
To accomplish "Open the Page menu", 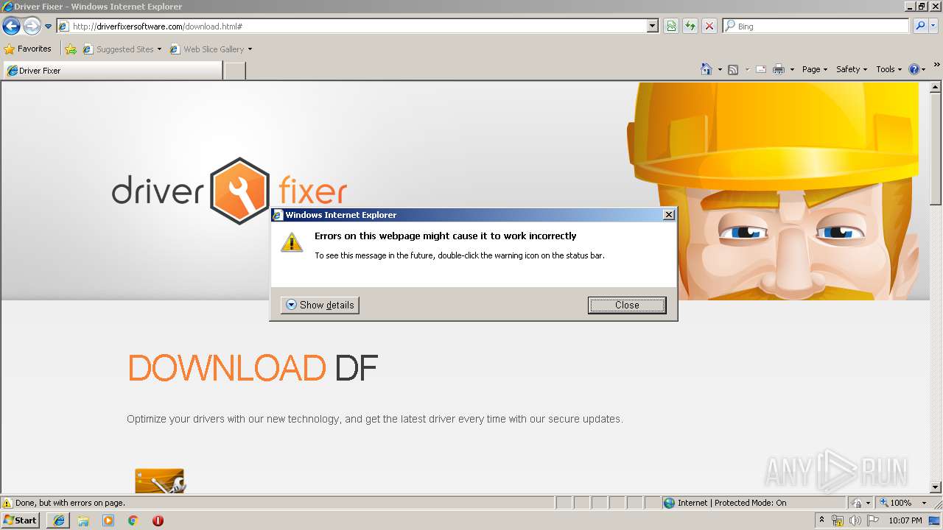I will tap(815, 69).
